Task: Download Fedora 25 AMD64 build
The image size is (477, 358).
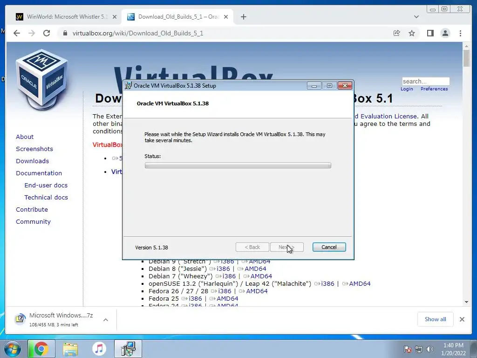Action: (227, 299)
